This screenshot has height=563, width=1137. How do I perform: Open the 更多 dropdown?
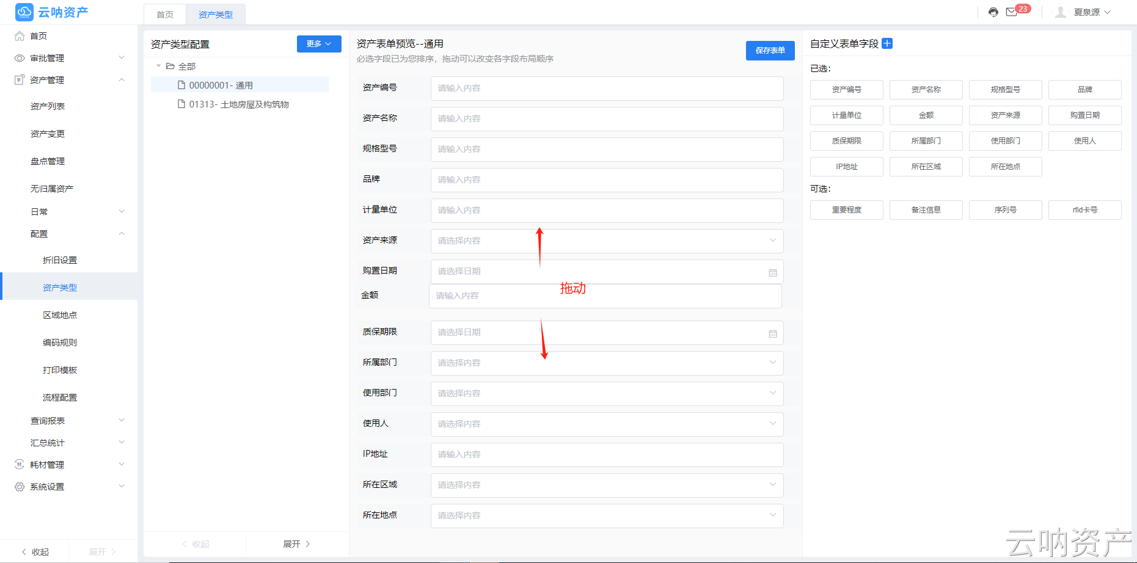click(318, 43)
